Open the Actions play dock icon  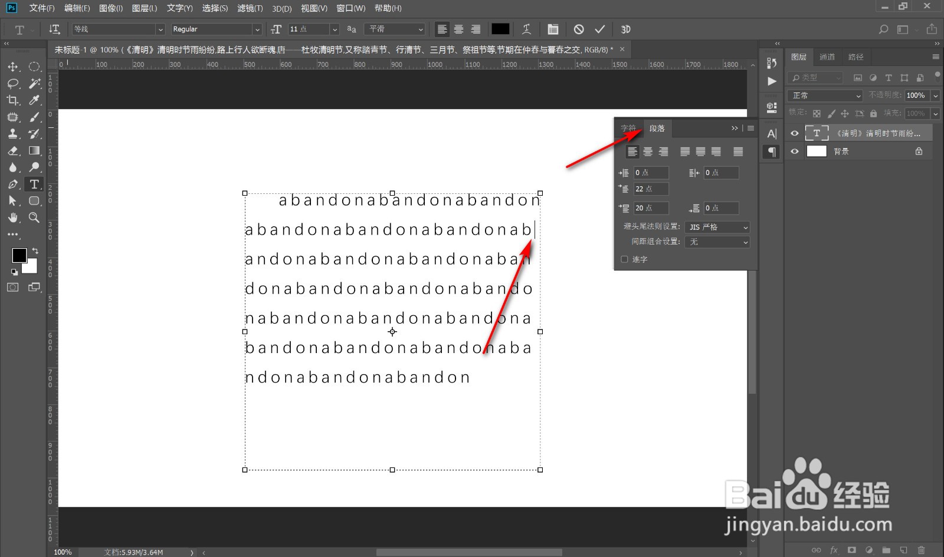coord(772,81)
